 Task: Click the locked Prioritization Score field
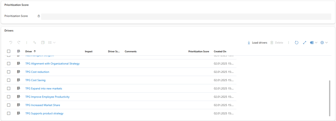pyautogui.click(x=186, y=16)
